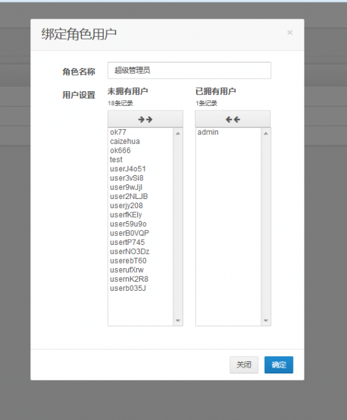Viewport: 347px width, 420px height.
Task: Confirm with the blue 确定 button
Action: point(279,364)
